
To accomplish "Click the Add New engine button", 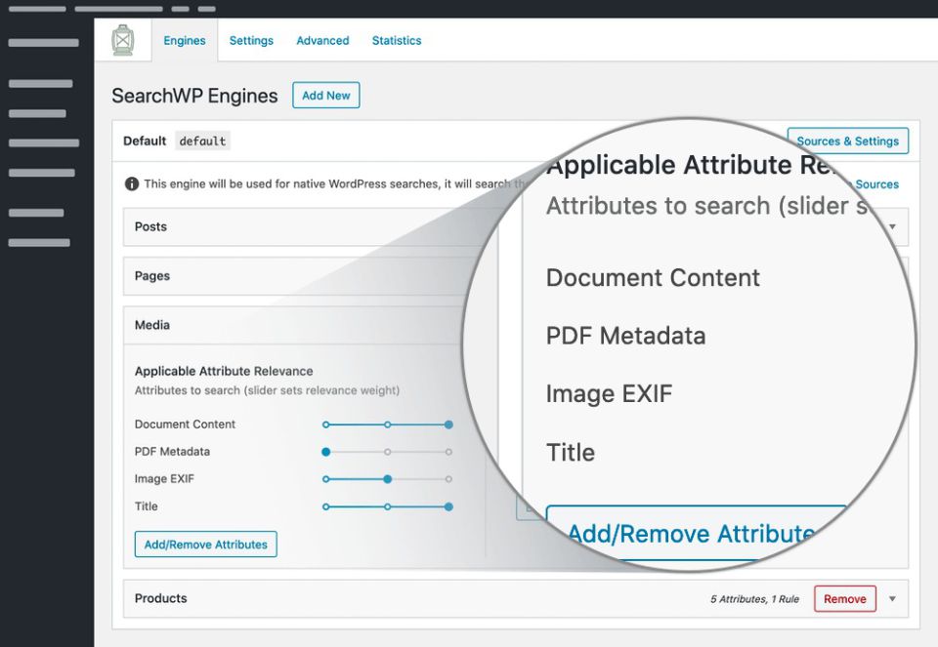I will point(325,96).
